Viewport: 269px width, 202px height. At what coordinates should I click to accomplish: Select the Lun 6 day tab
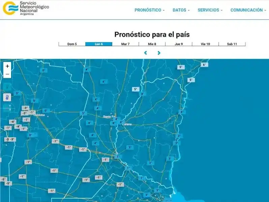coord(99,44)
